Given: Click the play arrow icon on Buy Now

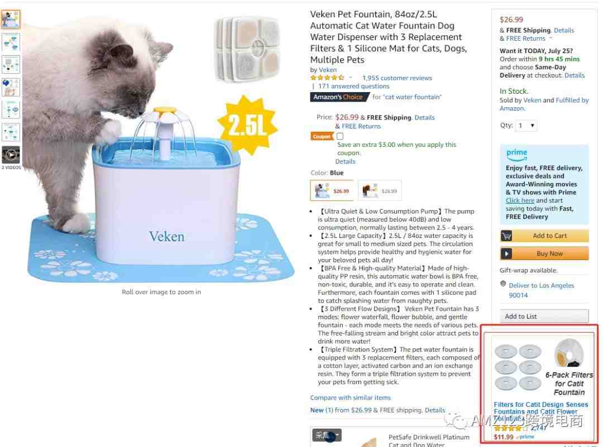Looking at the screenshot, I should click(506, 254).
